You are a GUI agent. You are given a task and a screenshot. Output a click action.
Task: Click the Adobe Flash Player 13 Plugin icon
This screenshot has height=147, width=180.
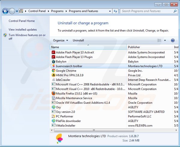point(53,57)
